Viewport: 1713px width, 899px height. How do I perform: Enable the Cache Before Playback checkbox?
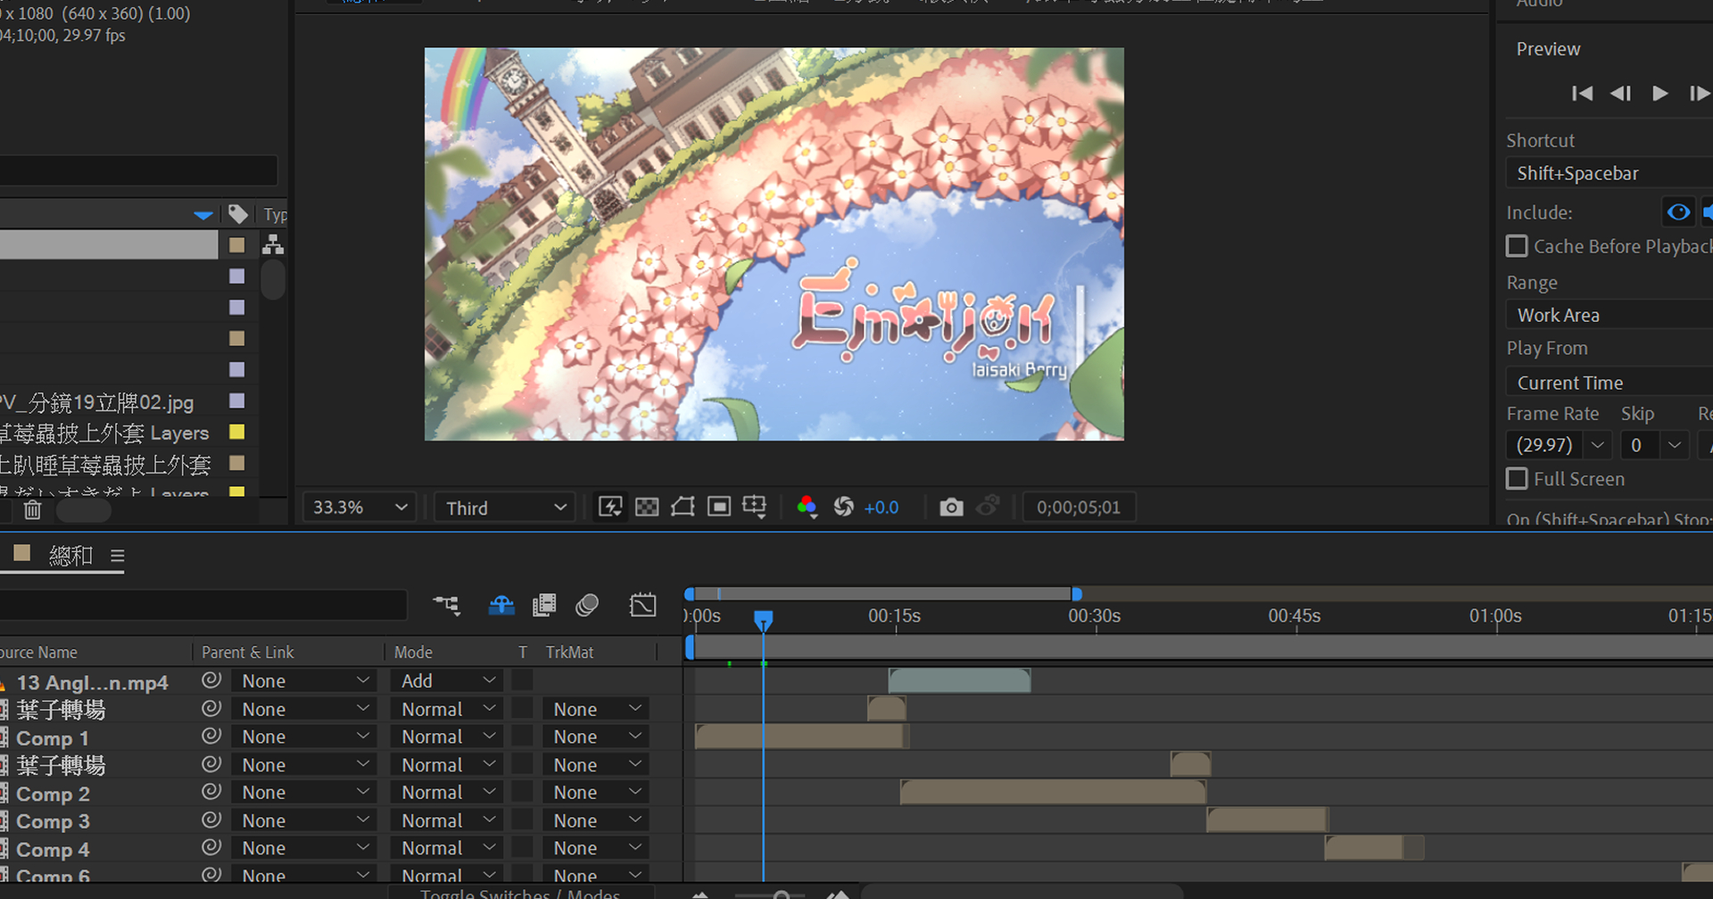click(1517, 246)
